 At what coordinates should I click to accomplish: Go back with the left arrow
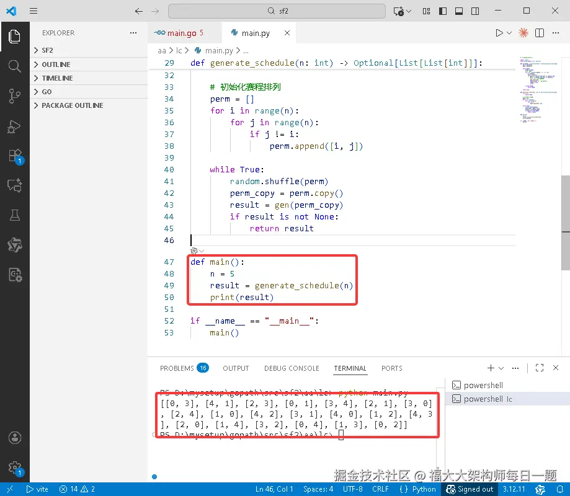pyautogui.click(x=138, y=11)
